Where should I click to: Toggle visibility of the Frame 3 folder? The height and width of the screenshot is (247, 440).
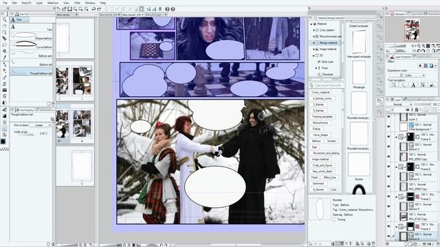[x=388, y=197]
